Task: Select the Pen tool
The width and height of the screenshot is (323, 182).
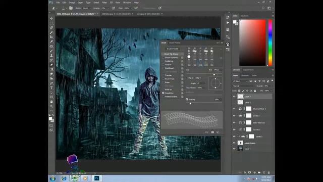Action: point(51,83)
